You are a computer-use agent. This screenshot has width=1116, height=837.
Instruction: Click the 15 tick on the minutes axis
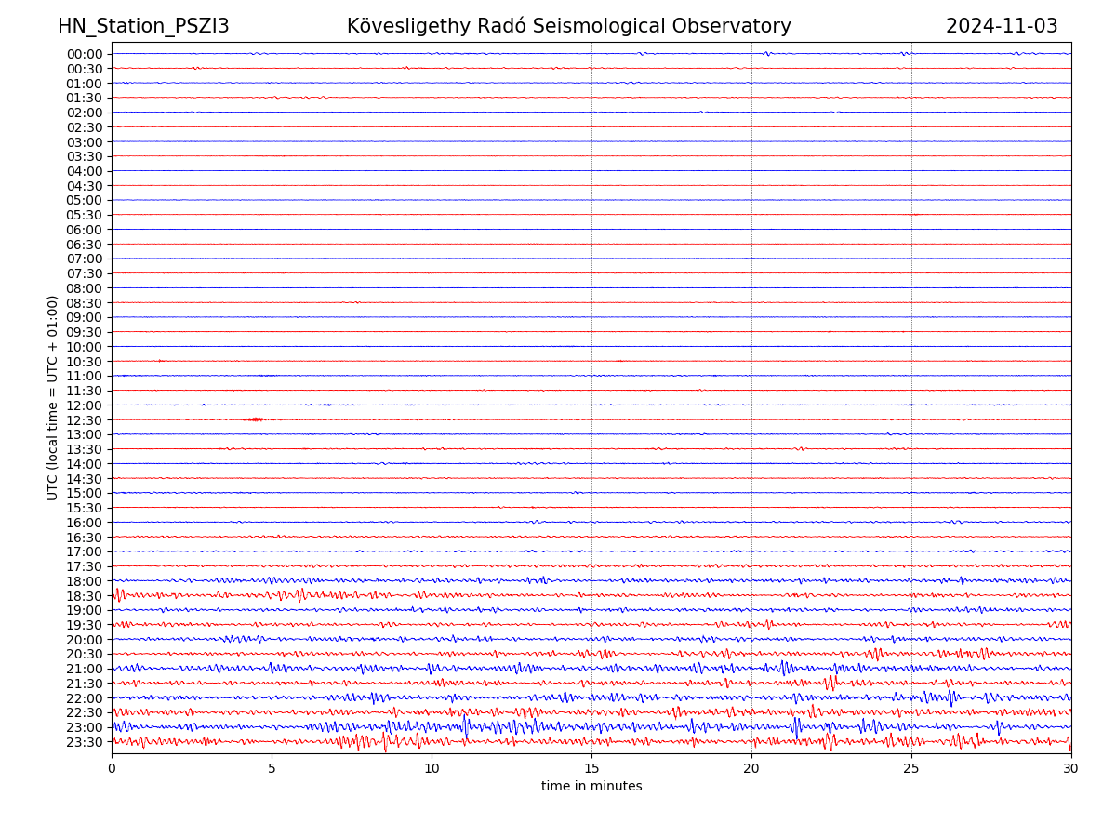591,769
